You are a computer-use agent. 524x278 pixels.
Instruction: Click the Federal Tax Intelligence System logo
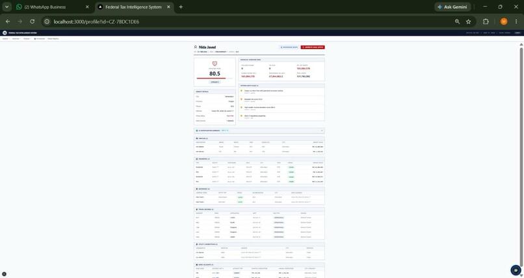pos(5,32)
